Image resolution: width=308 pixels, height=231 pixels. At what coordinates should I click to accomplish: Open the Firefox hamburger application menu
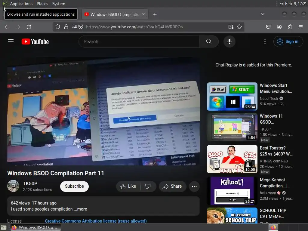300,27
